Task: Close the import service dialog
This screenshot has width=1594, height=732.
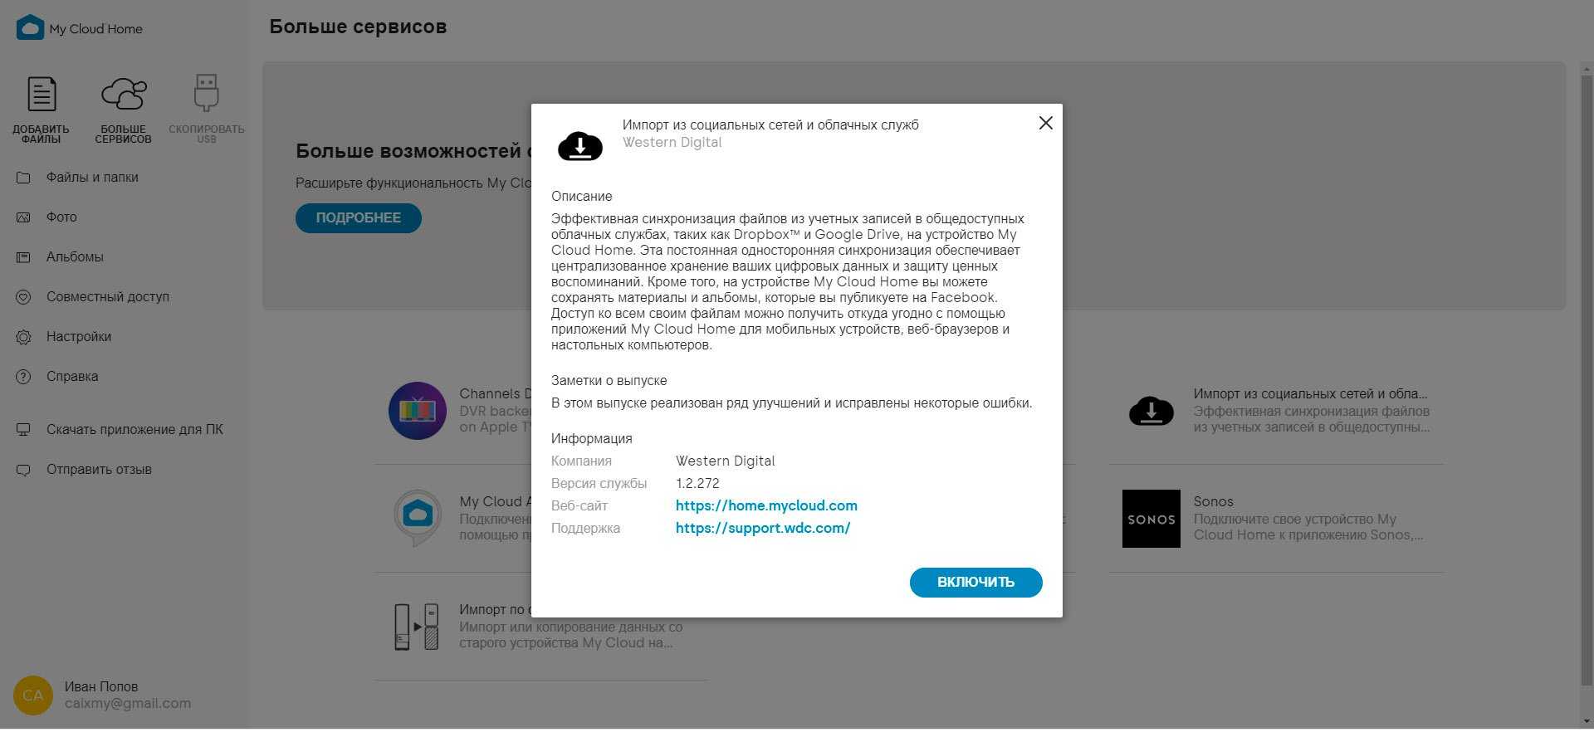Action: click(x=1045, y=123)
